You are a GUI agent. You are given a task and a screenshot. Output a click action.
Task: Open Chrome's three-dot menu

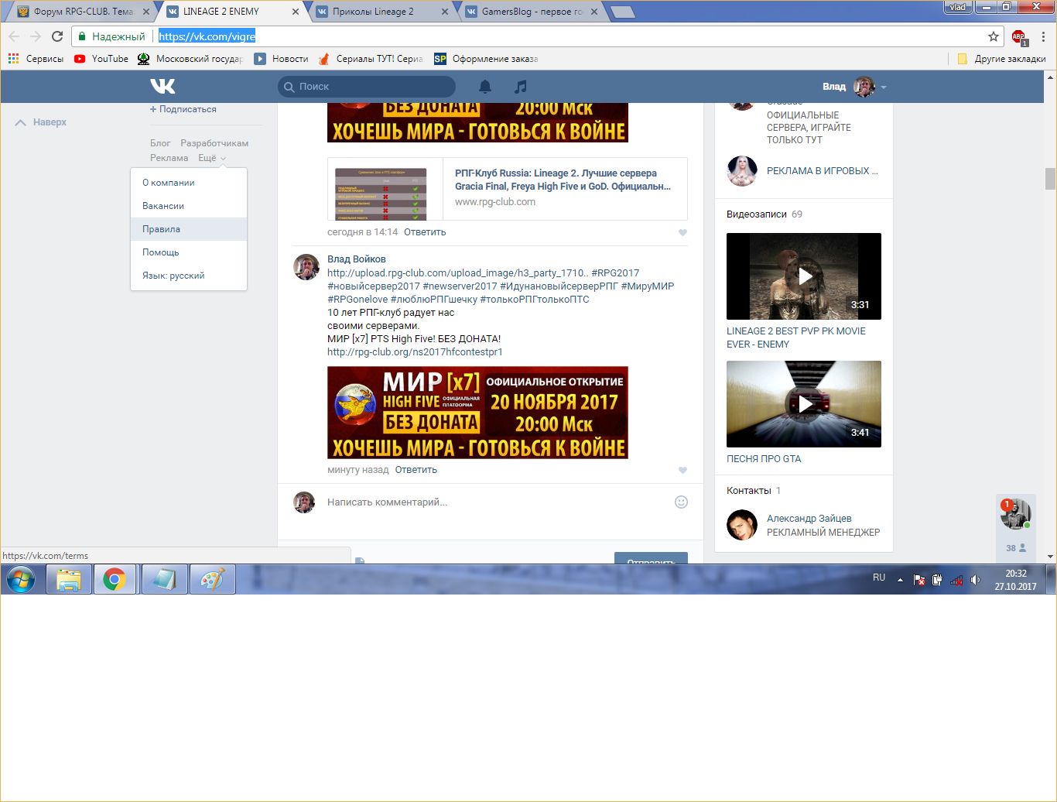tap(1043, 36)
